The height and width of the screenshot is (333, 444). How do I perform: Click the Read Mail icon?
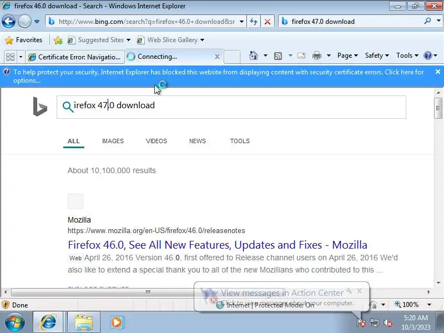tap(301, 56)
